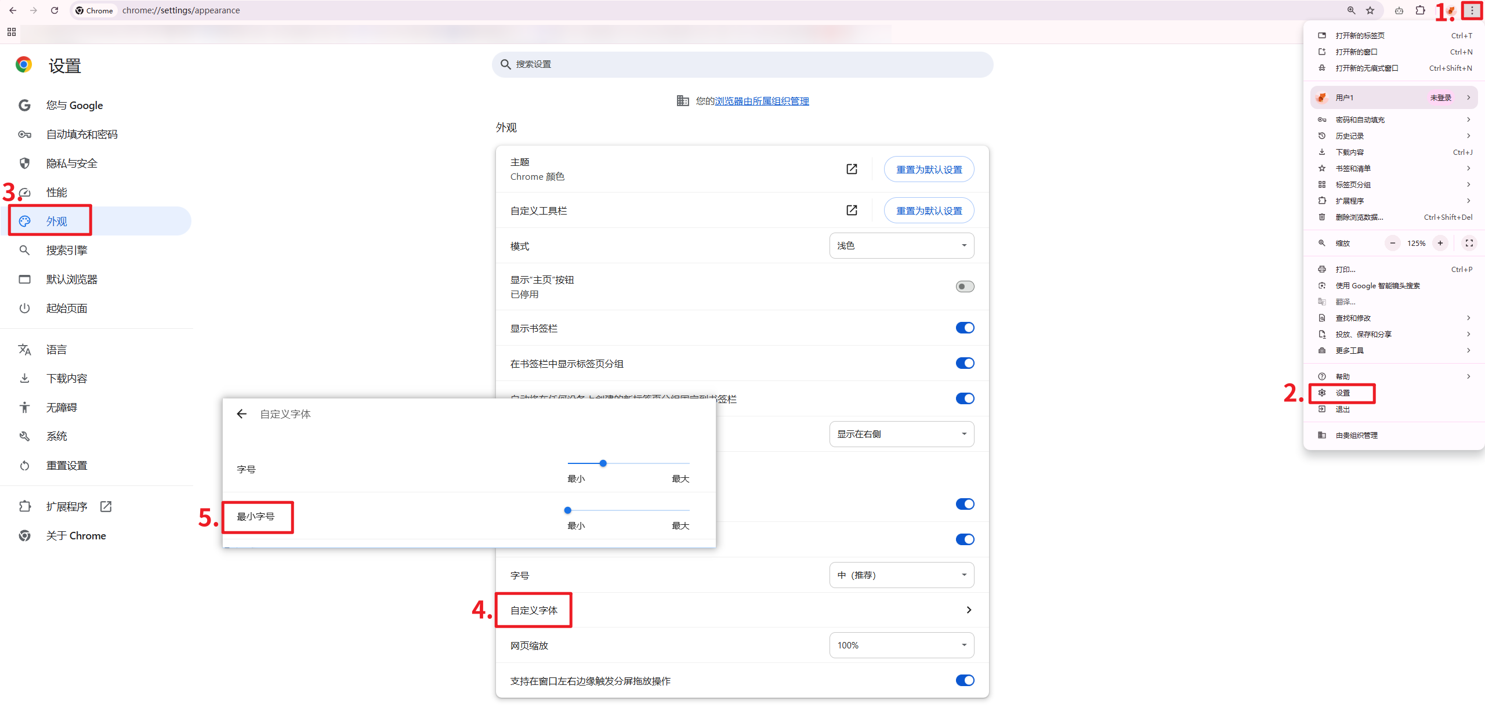Click back arrow in 自定义字体 panel
This screenshot has width=1485, height=718.
pyautogui.click(x=242, y=414)
